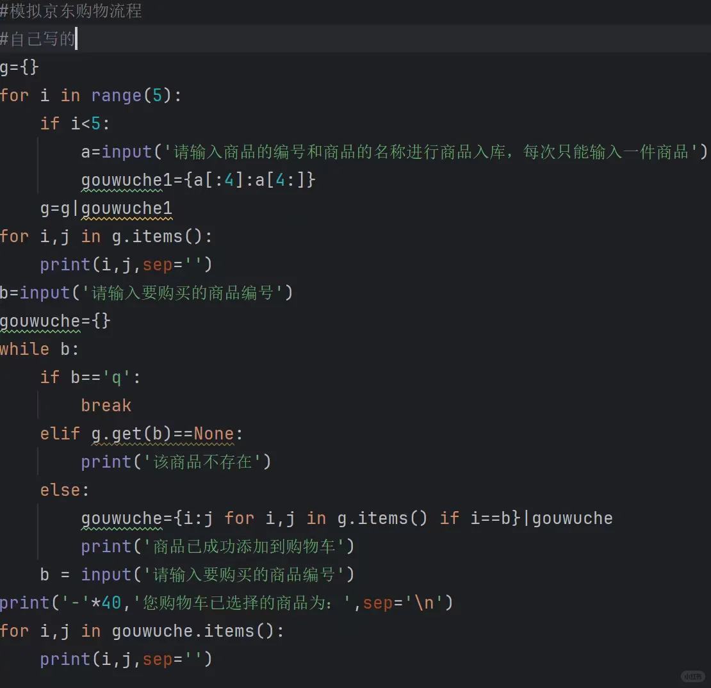
Task: Click the 'gouwuche={i:j for i,j in g.items()...' comprehension line
Action: tap(347, 518)
